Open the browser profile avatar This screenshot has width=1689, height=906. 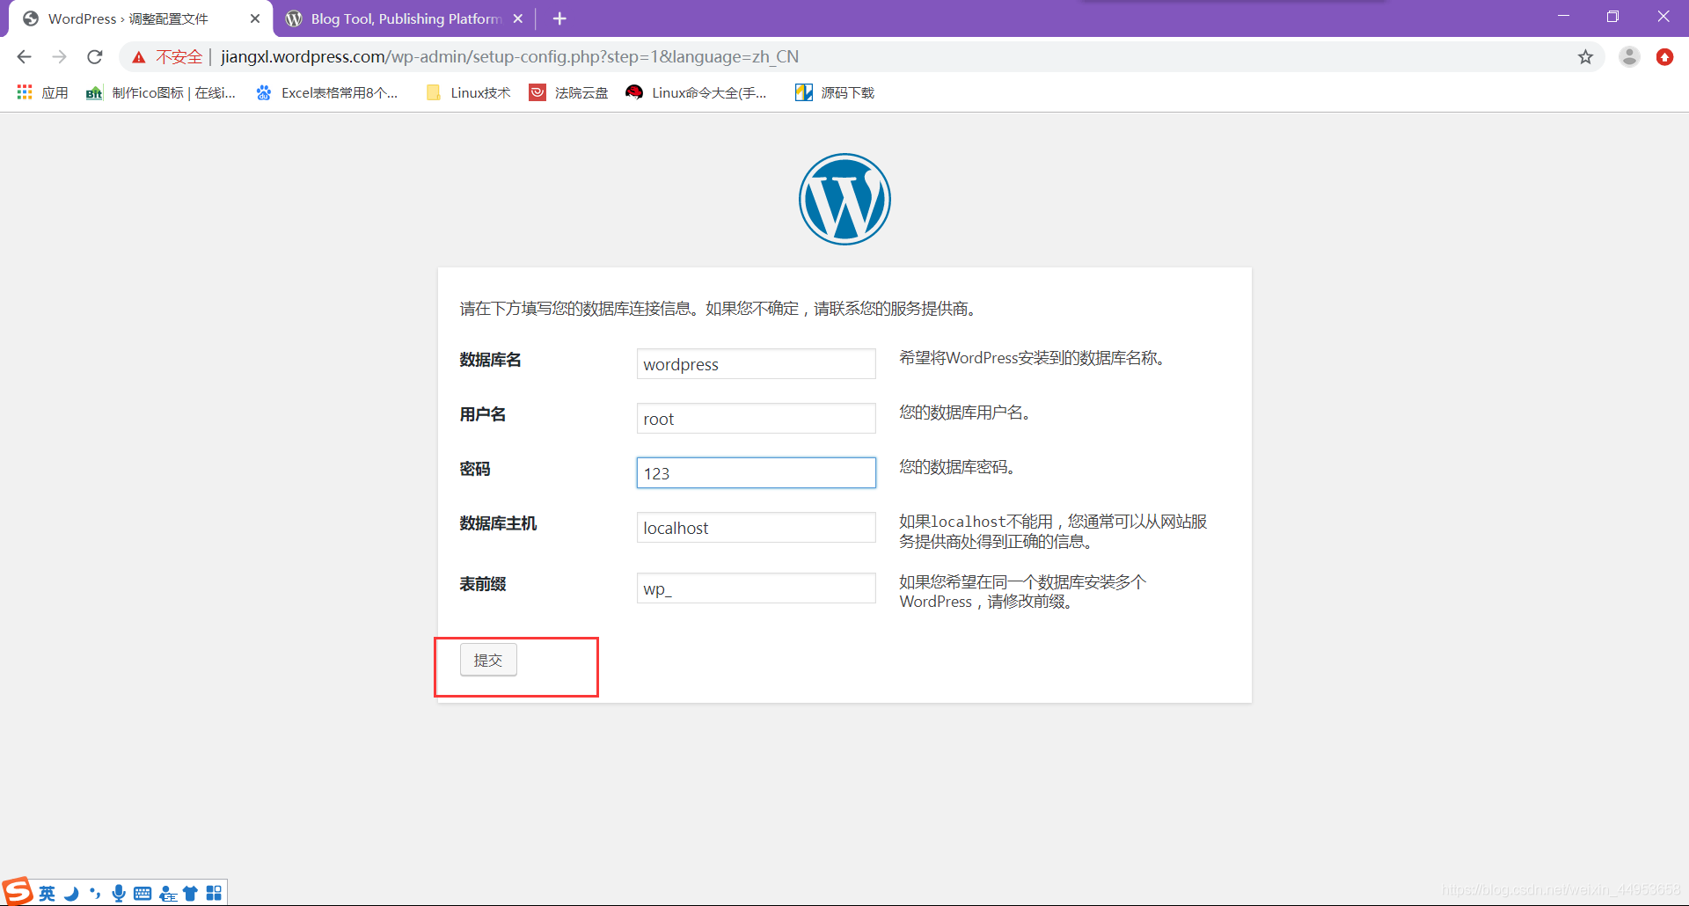tap(1629, 57)
